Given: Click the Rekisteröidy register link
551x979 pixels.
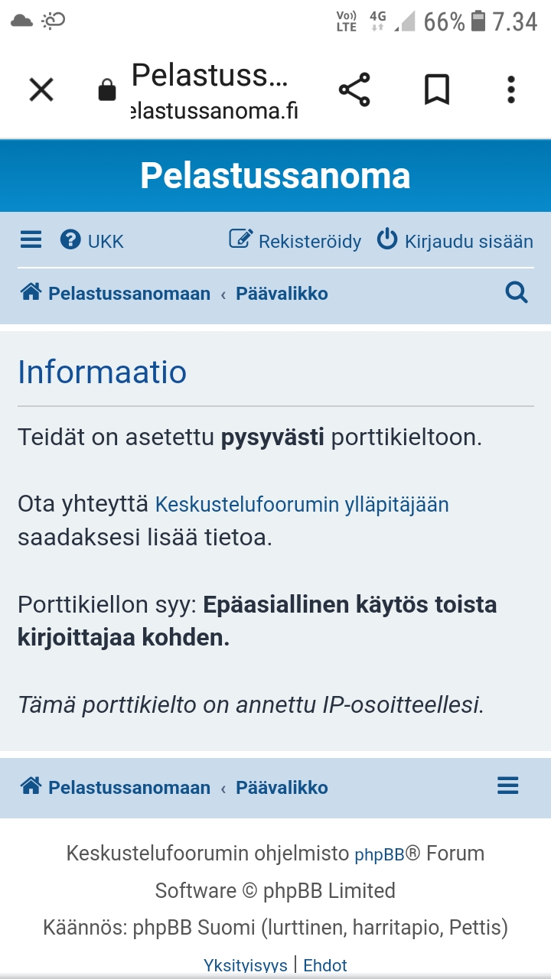Looking at the screenshot, I should (x=295, y=242).
